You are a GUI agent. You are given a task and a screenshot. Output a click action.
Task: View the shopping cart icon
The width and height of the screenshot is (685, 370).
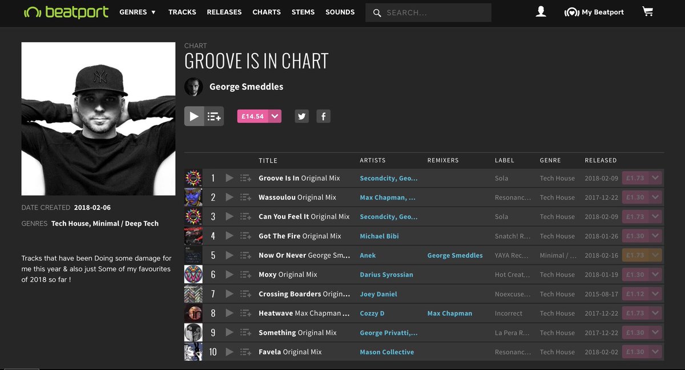point(647,11)
